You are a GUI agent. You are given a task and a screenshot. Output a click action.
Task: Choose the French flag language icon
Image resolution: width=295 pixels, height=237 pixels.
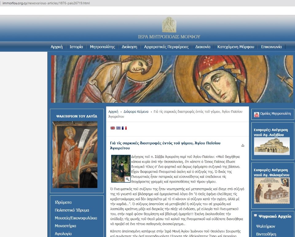(x=124, y=128)
